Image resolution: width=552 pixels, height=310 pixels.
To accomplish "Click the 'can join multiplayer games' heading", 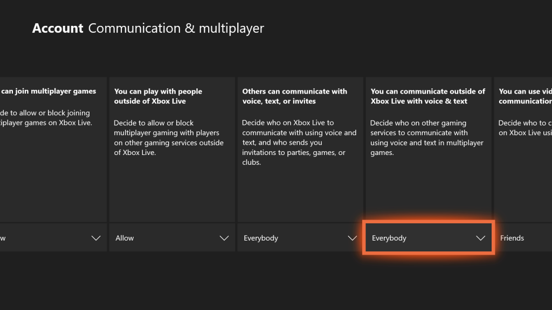I will pyautogui.click(x=49, y=91).
